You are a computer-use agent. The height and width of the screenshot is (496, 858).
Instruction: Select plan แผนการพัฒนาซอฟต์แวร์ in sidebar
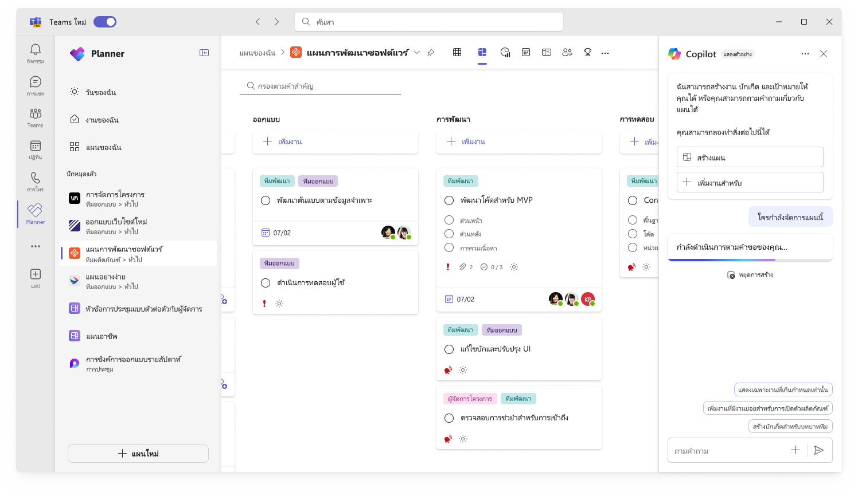[139, 254]
